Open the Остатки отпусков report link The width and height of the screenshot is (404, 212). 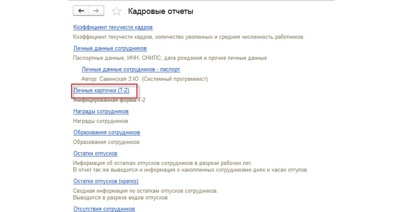95,153
